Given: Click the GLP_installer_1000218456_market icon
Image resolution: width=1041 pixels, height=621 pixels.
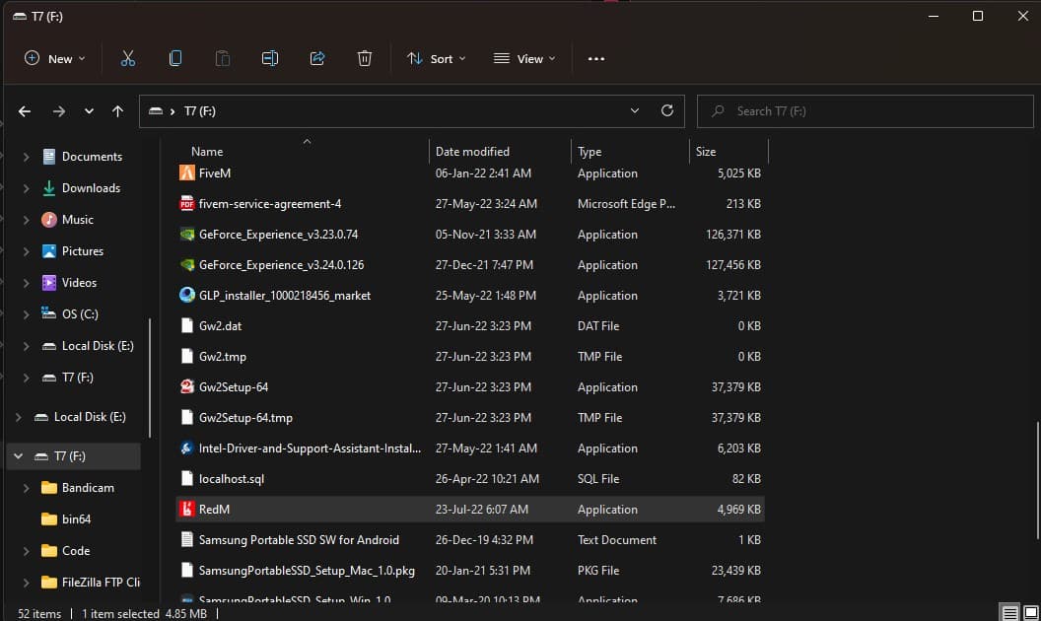Looking at the screenshot, I should coord(187,296).
